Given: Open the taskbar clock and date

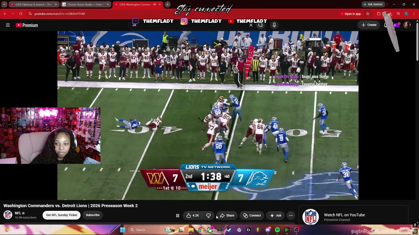Looking at the screenshot, I should [405, 230].
